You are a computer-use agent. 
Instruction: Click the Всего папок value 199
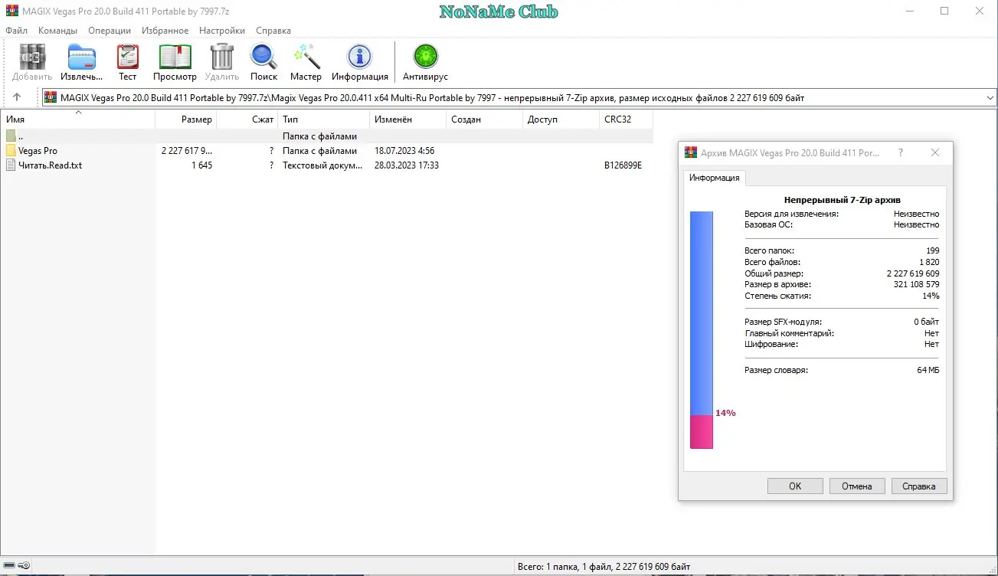point(932,250)
